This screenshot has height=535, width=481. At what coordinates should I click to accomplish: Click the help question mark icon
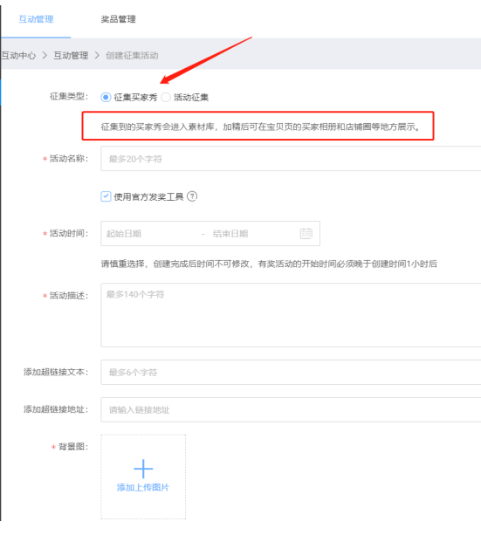tap(192, 196)
